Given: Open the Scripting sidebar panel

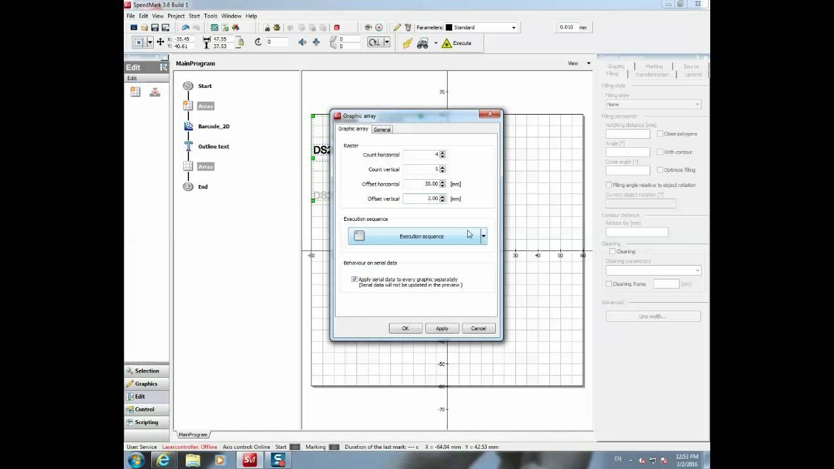Looking at the screenshot, I should click(147, 422).
